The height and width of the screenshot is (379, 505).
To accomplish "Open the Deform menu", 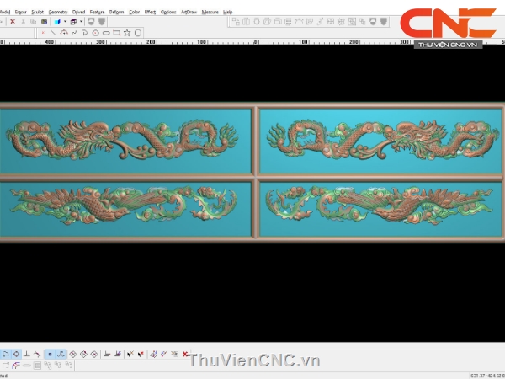I will coord(116,12).
